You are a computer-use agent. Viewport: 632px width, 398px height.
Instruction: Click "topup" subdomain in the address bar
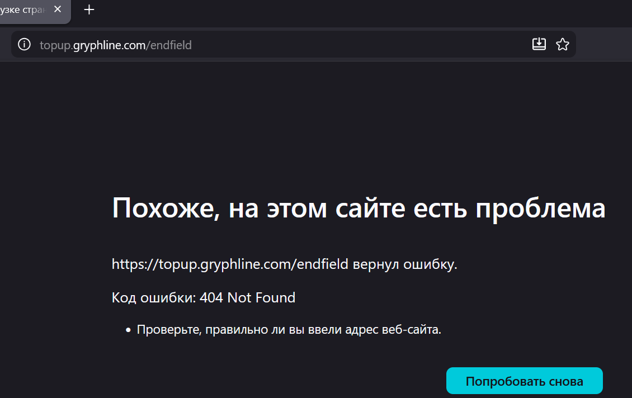coord(55,45)
